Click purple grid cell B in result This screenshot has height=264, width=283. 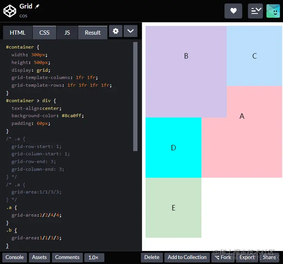tap(186, 72)
